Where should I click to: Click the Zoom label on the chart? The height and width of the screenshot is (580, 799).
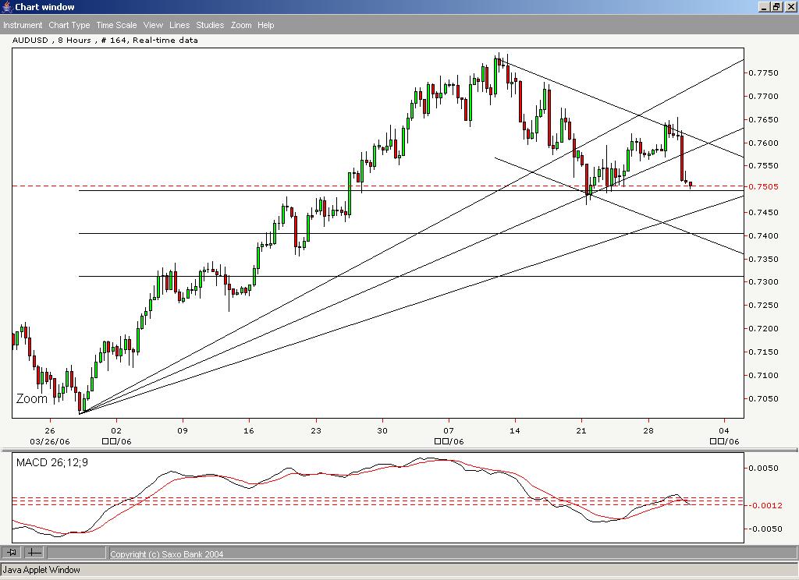(x=30, y=398)
